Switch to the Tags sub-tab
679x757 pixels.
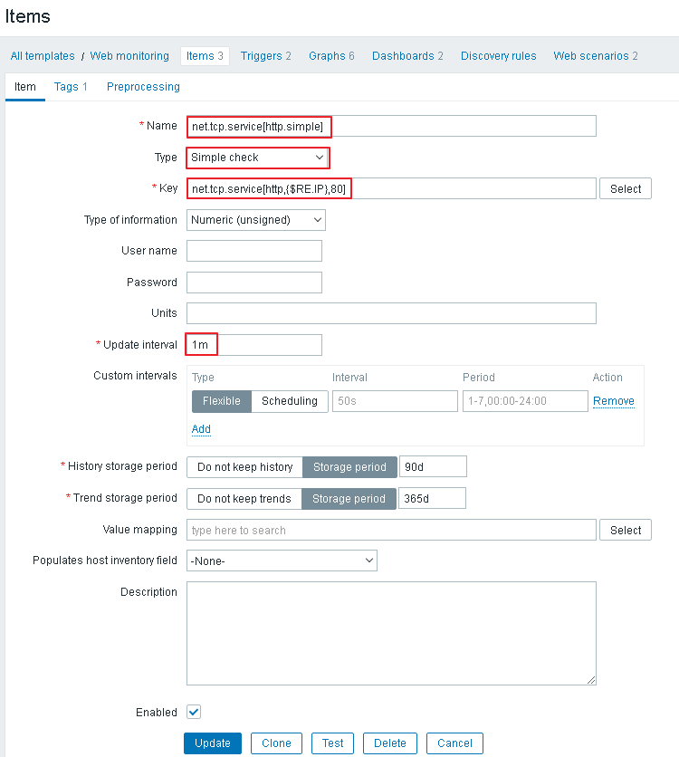(71, 87)
